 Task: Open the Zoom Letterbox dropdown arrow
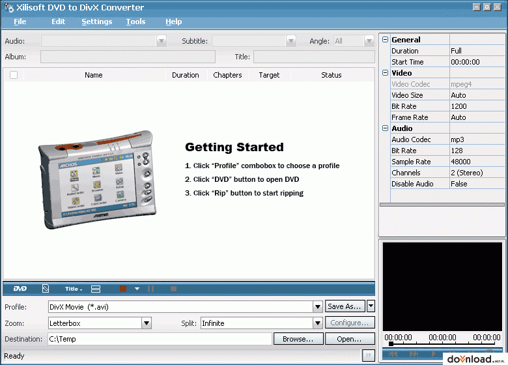click(147, 323)
